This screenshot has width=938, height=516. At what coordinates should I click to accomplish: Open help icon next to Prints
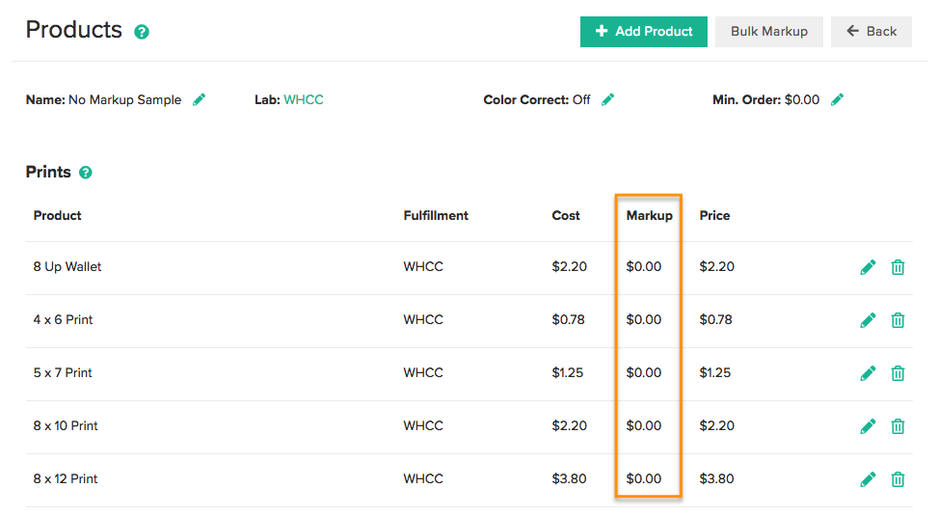tap(86, 173)
